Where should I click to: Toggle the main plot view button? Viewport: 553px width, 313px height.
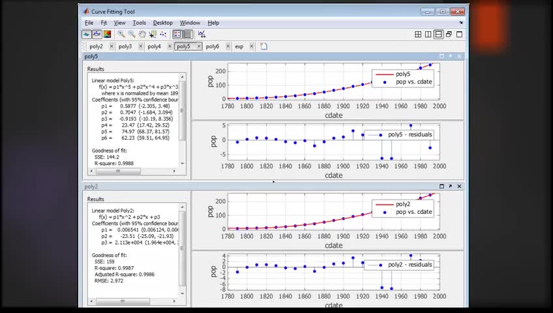click(x=86, y=34)
